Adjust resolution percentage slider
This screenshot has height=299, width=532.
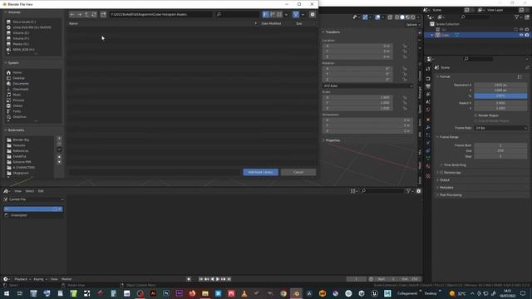500,96
